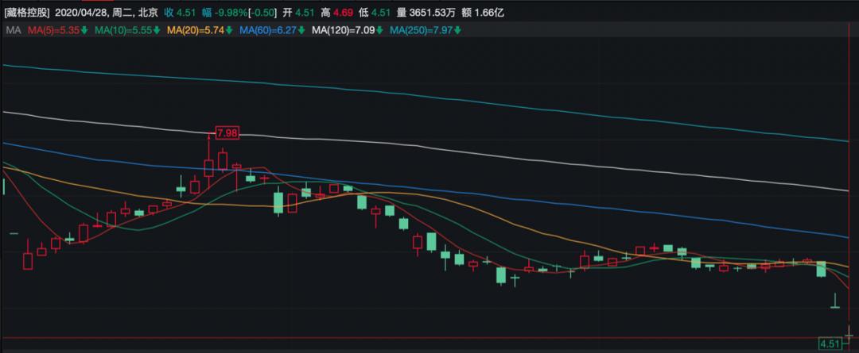This screenshot has height=353, width=859.
Task: Click the down arrow beside MA(60)=6.27
Action: click(x=301, y=31)
